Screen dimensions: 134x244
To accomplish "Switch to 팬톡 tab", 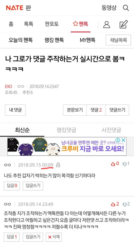I will coord(81,24).
